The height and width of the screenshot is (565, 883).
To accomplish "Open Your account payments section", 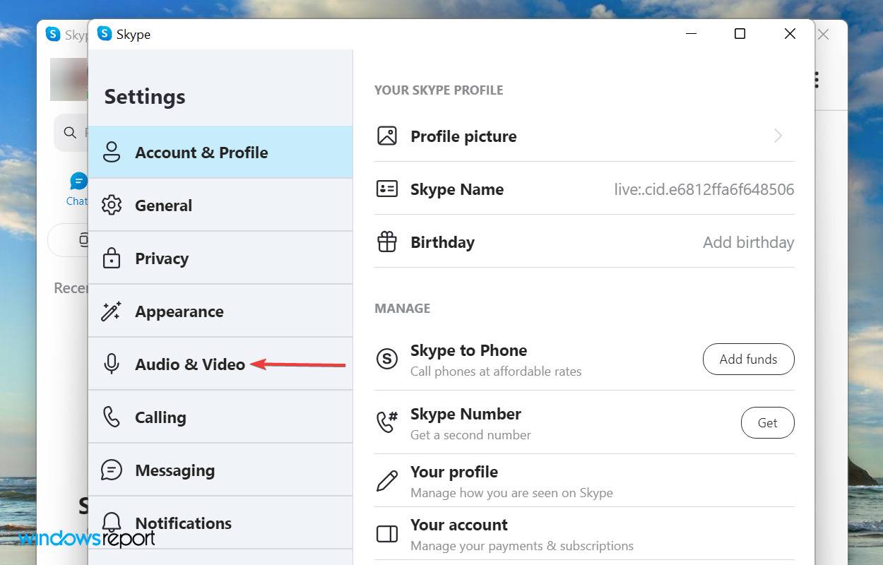I will click(x=458, y=525).
